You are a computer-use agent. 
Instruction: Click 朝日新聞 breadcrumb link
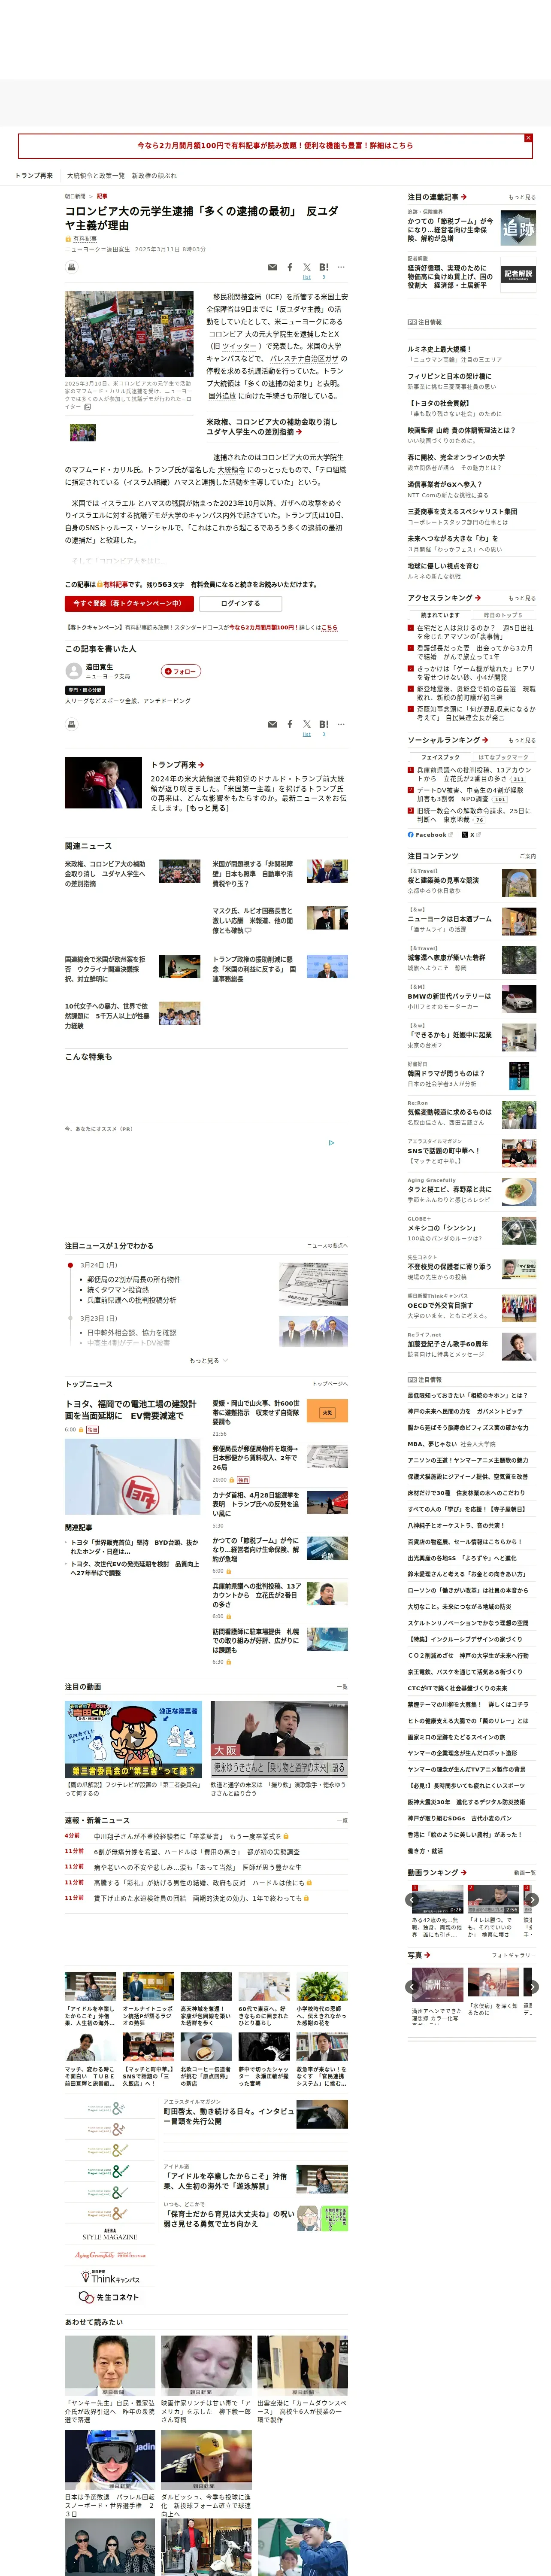click(x=75, y=197)
